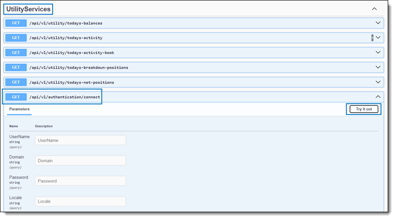This screenshot has height=219, width=395.
Task: Click the /api/v1/utility/todays-activity-book path
Action: tap(72, 53)
